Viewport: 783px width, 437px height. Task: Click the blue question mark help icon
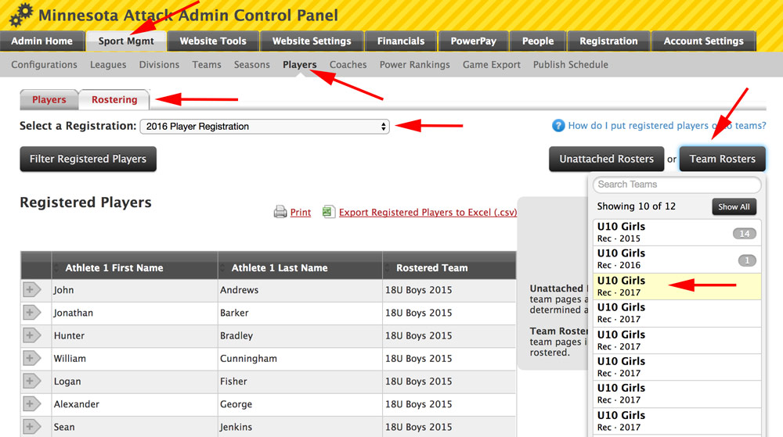click(558, 126)
